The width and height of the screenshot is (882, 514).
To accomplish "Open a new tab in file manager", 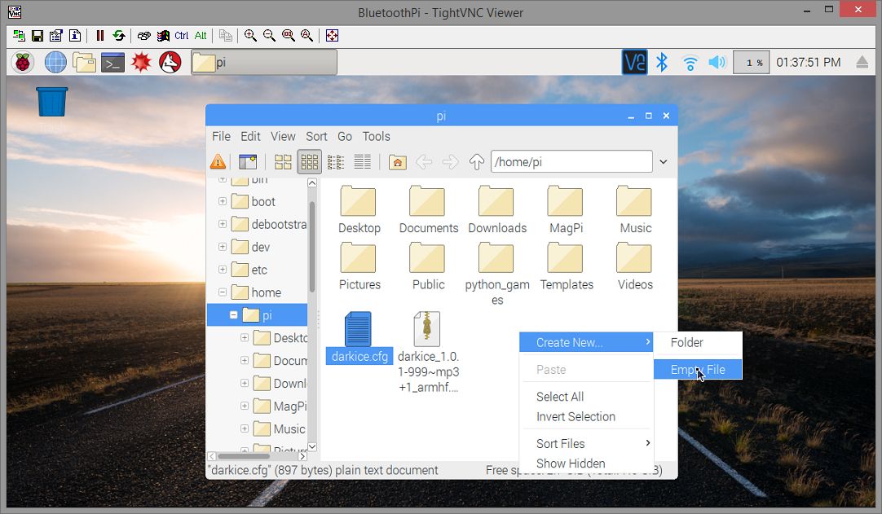I will [x=248, y=162].
